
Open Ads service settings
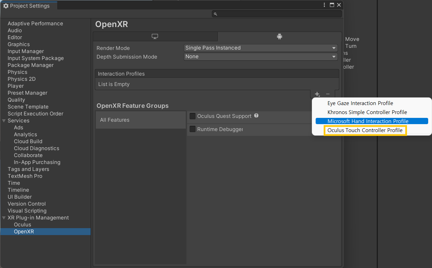tap(18, 128)
